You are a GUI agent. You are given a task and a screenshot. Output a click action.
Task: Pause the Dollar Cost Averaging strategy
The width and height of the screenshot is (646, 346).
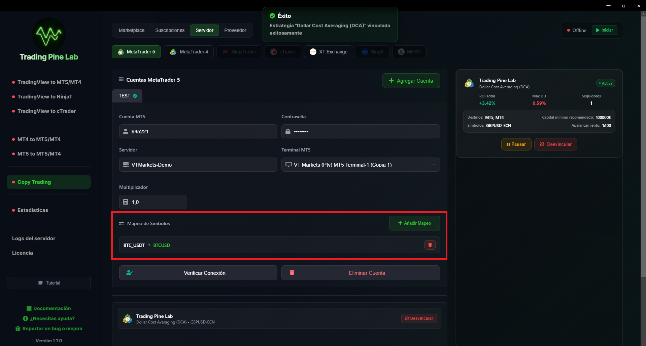[516, 144]
